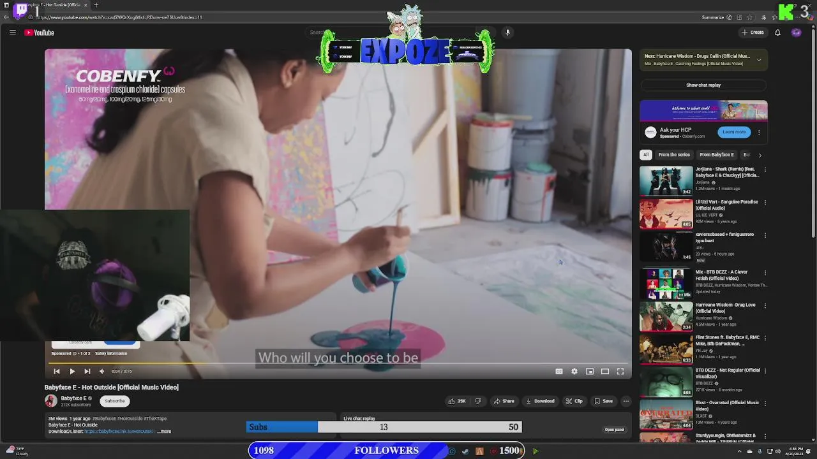Dislike the video
This screenshot has width=817, height=459.
pos(478,401)
